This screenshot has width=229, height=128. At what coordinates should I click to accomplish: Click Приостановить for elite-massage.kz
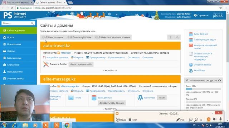(x=116, y=91)
